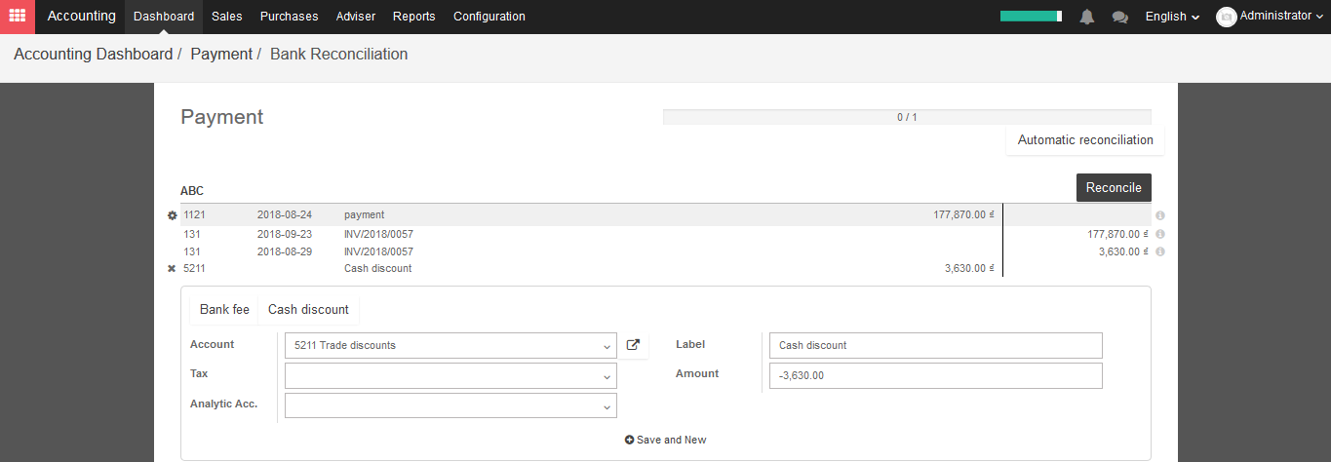
Task: Open the Purchases menu
Action: click(289, 17)
